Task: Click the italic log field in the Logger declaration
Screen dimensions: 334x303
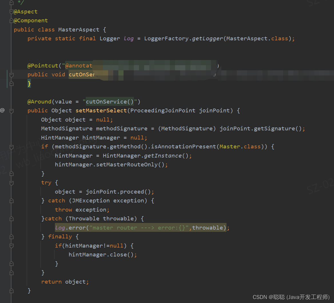Action: point(129,39)
